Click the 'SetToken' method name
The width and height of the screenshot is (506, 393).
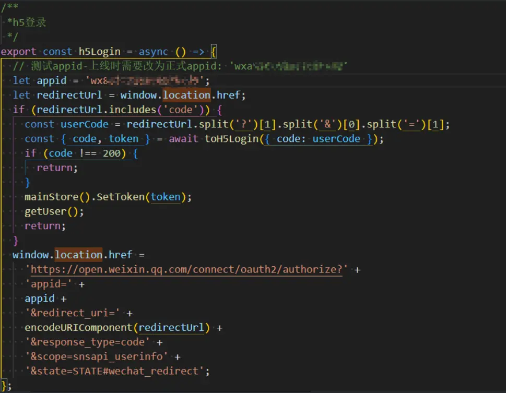[x=121, y=197]
